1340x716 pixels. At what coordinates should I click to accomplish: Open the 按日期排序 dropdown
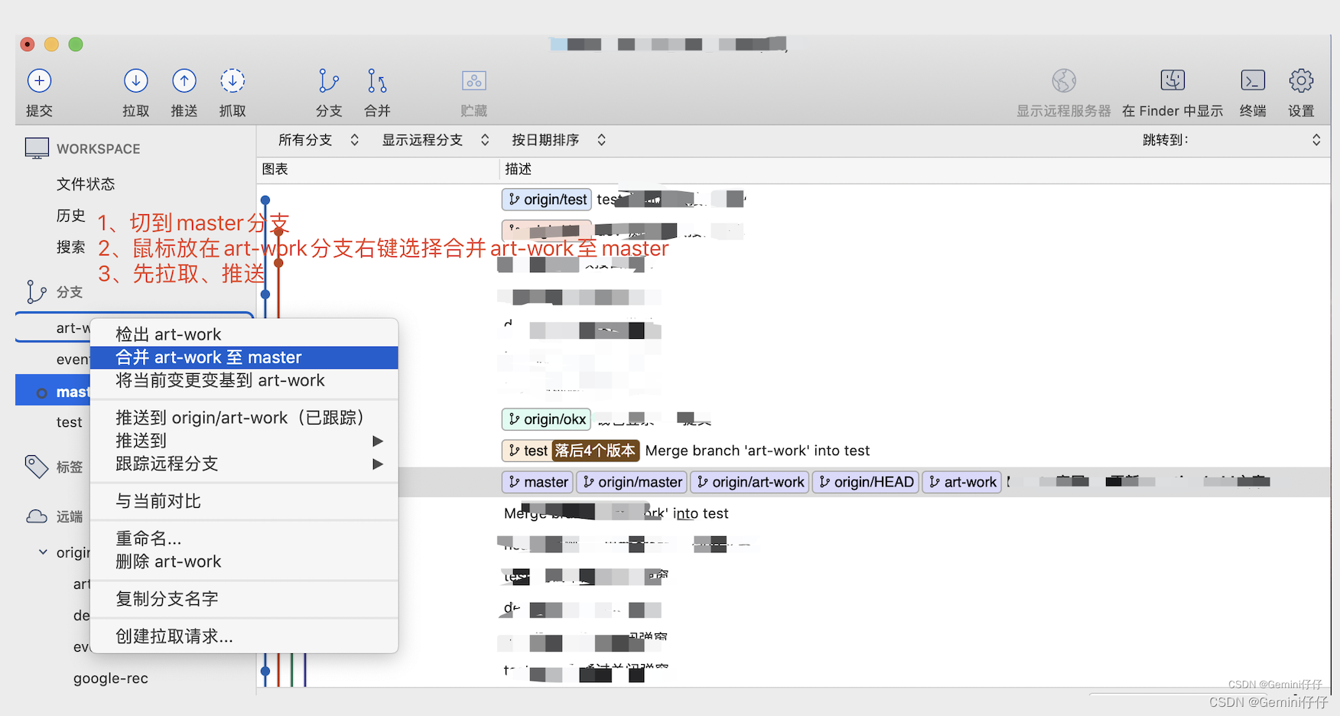558,140
